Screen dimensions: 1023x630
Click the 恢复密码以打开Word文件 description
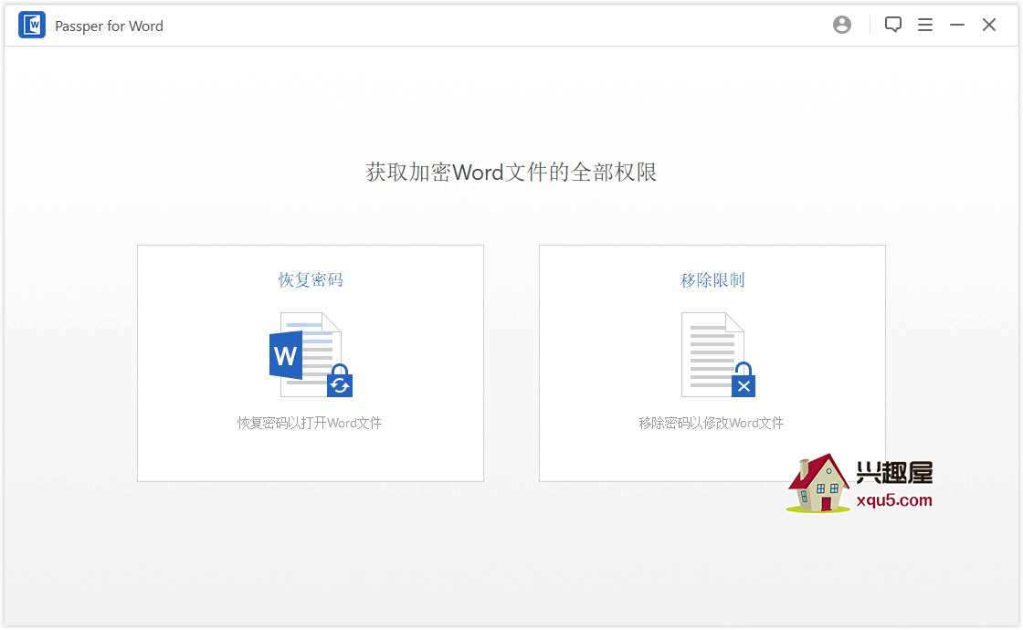click(310, 423)
